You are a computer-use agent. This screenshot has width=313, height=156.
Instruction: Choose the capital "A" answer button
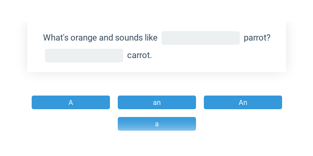click(x=71, y=102)
